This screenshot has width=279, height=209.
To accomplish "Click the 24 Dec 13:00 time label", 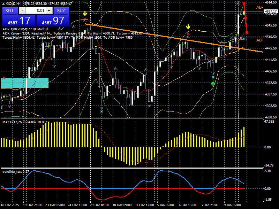I will [x=77, y=205].
